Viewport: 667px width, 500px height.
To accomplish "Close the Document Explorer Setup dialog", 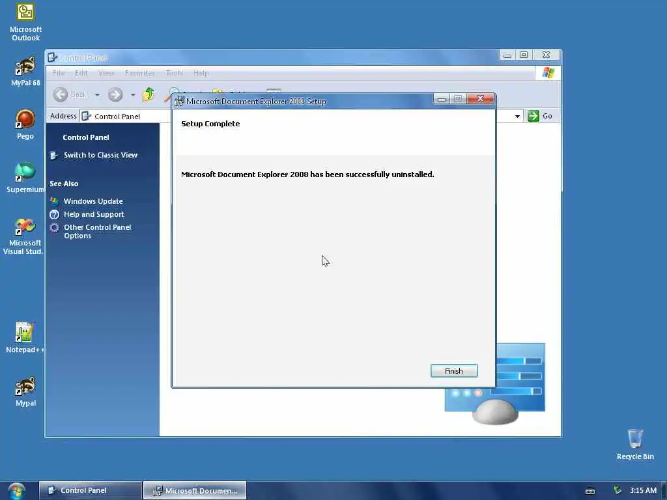I will [480, 99].
